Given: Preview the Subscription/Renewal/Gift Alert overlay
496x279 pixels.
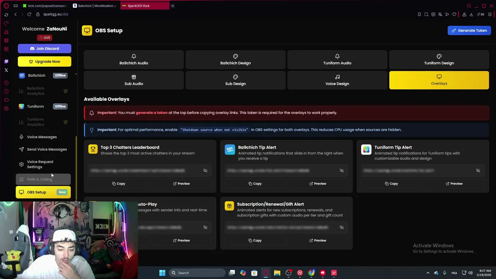Looking at the screenshot, I should pyautogui.click(x=318, y=241).
